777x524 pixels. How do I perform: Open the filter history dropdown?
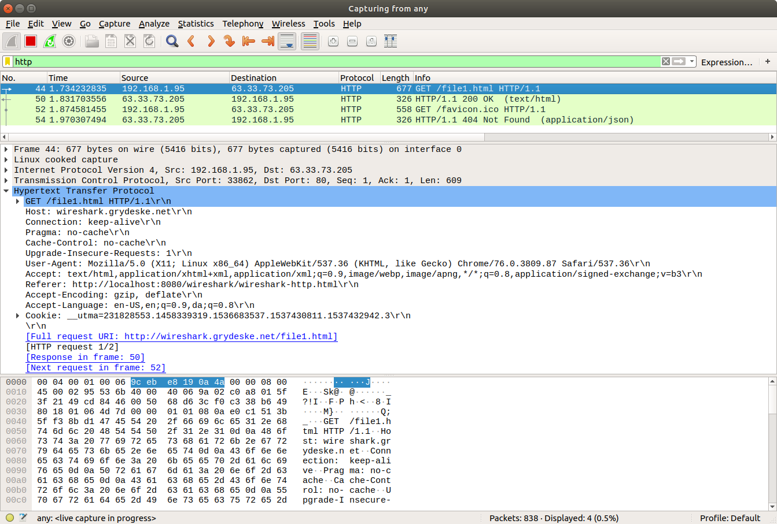pyautogui.click(x=692, y=61)
